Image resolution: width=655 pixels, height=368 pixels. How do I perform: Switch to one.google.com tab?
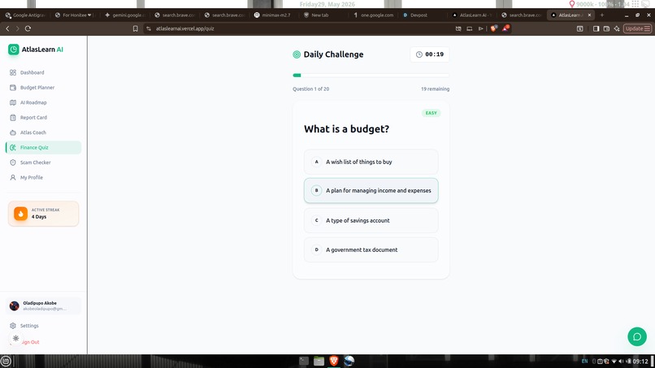(374, 15)
